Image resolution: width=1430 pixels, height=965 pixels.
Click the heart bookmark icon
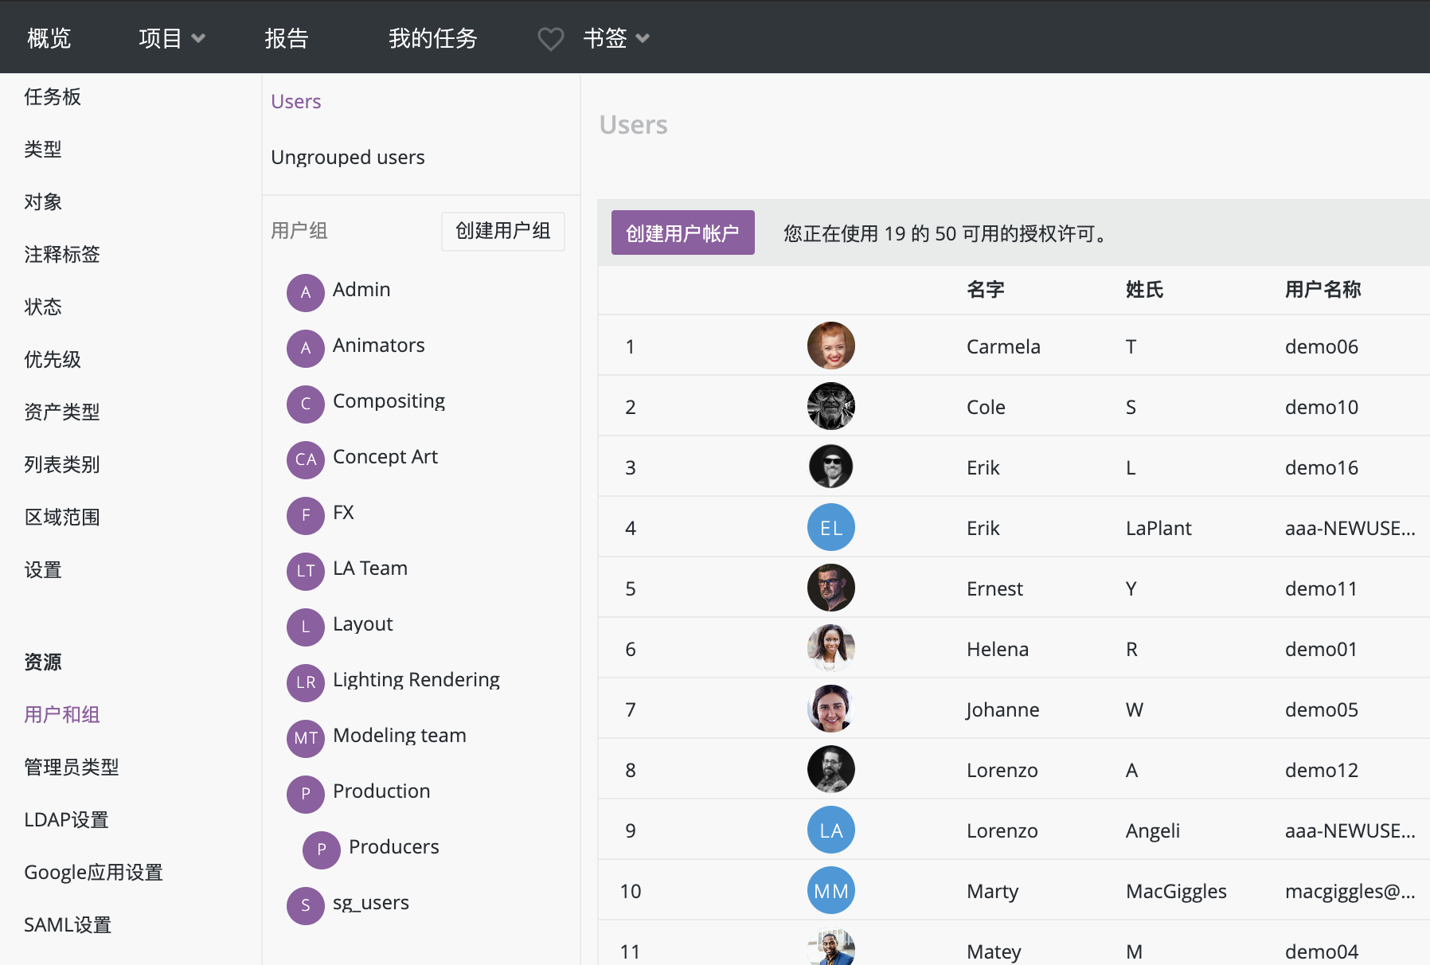point(550,38)
